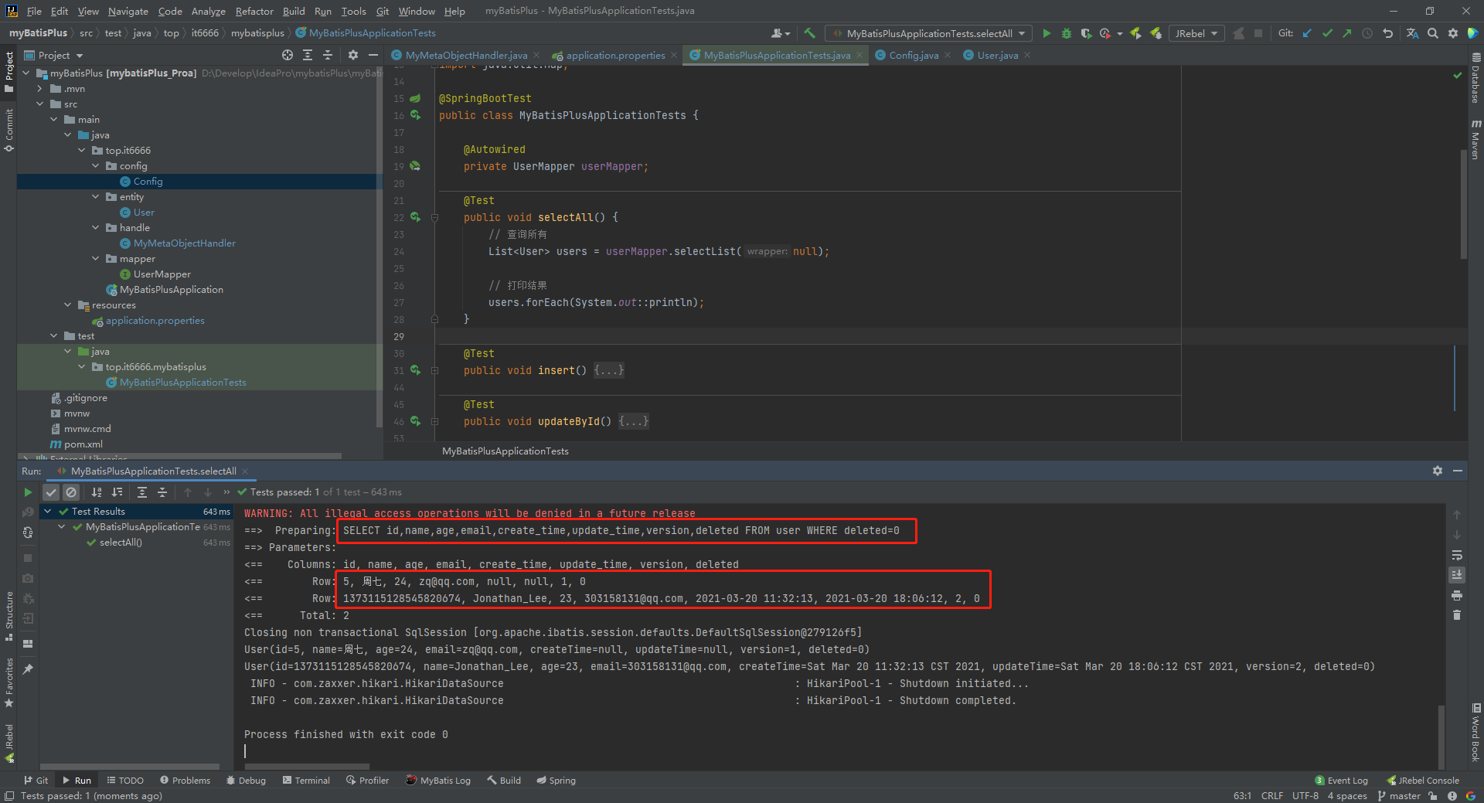
Task: Clear console with trash icon
Action: (x=1457, y=615)
